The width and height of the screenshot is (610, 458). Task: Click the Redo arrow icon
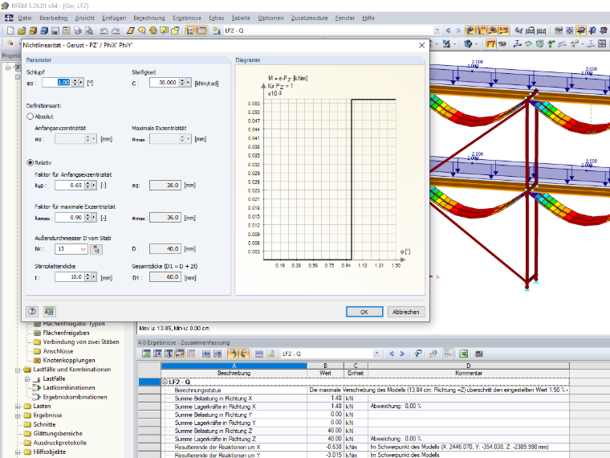[116, 31]
